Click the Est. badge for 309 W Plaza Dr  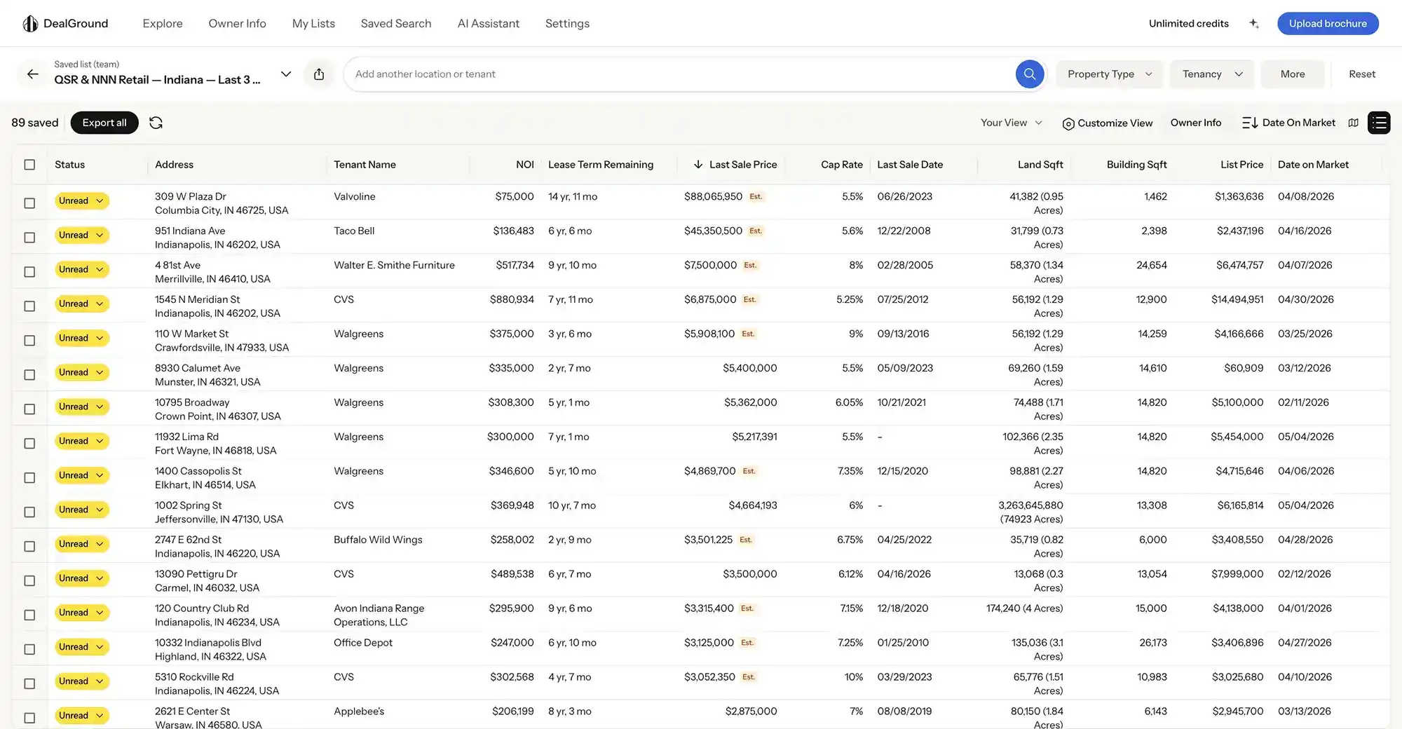point(756,197)
